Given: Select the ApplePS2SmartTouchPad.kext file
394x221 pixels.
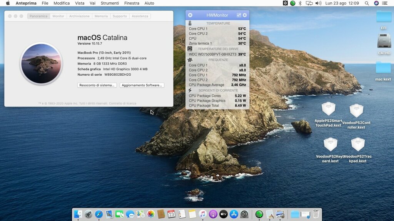Looking at the screenshot, I should click(328, 109).
